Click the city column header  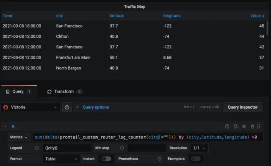pyautogui.click(x=59, y=16)
